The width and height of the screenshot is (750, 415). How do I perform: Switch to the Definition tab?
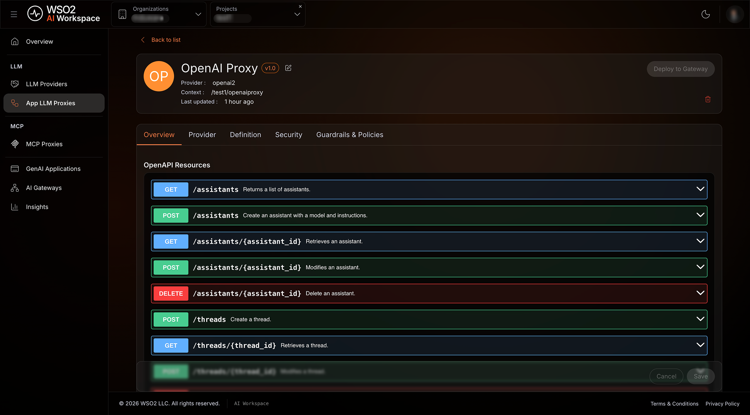[245, 135]
